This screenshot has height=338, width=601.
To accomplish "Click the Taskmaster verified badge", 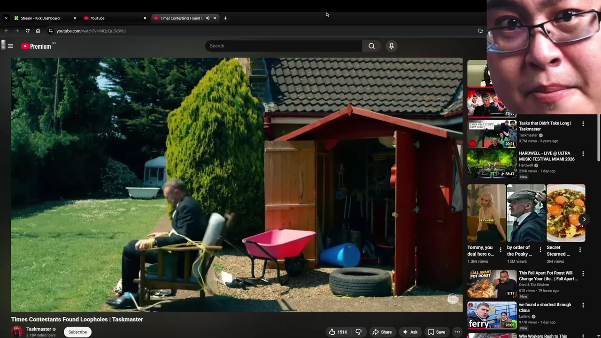I will pos(54,330).
